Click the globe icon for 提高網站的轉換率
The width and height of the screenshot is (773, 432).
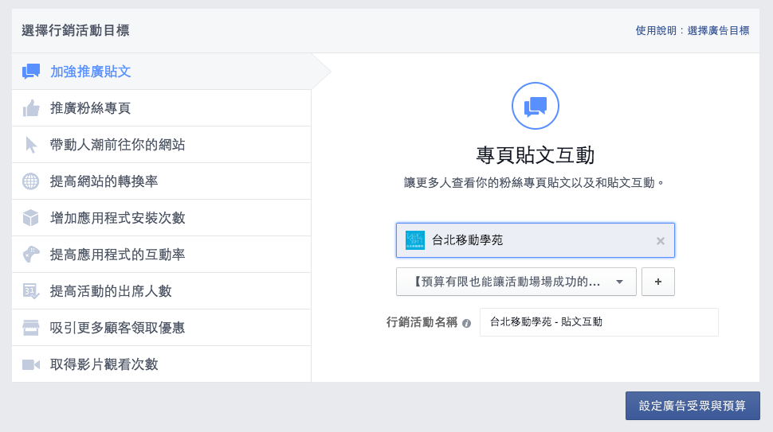30,181
